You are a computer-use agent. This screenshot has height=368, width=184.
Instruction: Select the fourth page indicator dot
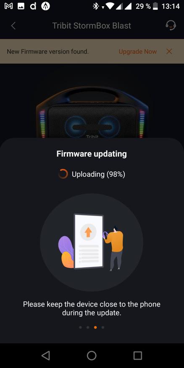(x=103, y=327)
